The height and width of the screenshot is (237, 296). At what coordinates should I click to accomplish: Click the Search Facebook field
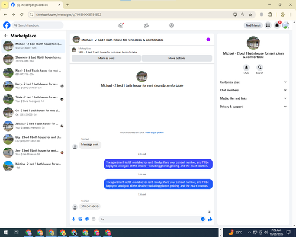click(38, 25)
